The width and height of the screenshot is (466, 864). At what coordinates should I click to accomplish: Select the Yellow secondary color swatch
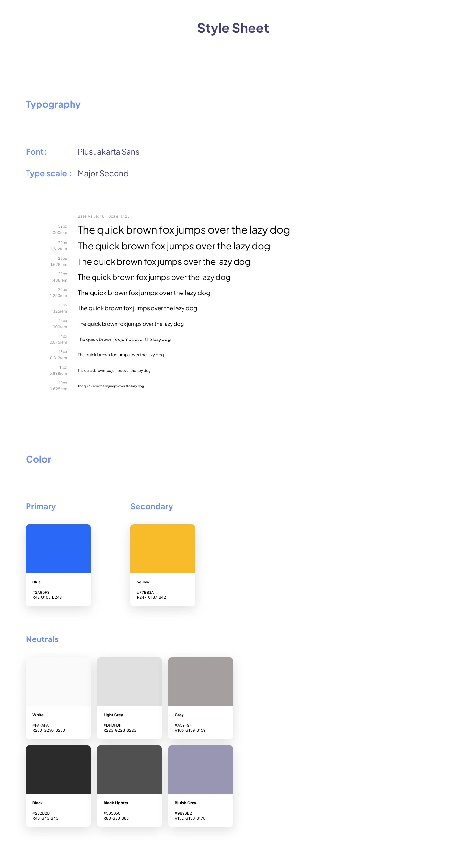162,548
